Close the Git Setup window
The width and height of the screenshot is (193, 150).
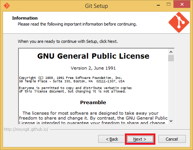(x=182, y=5)
